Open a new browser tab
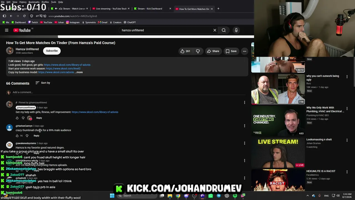The height and width of the screenshot is (200, 355). [218, 9]
